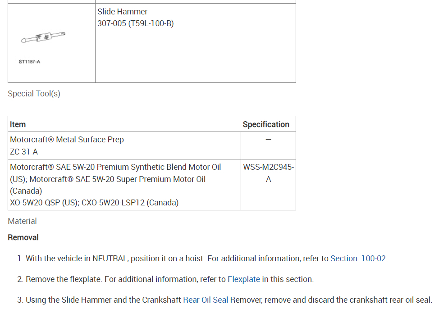
Task: Select the Specification column header
Action: (x=266, y=124)
